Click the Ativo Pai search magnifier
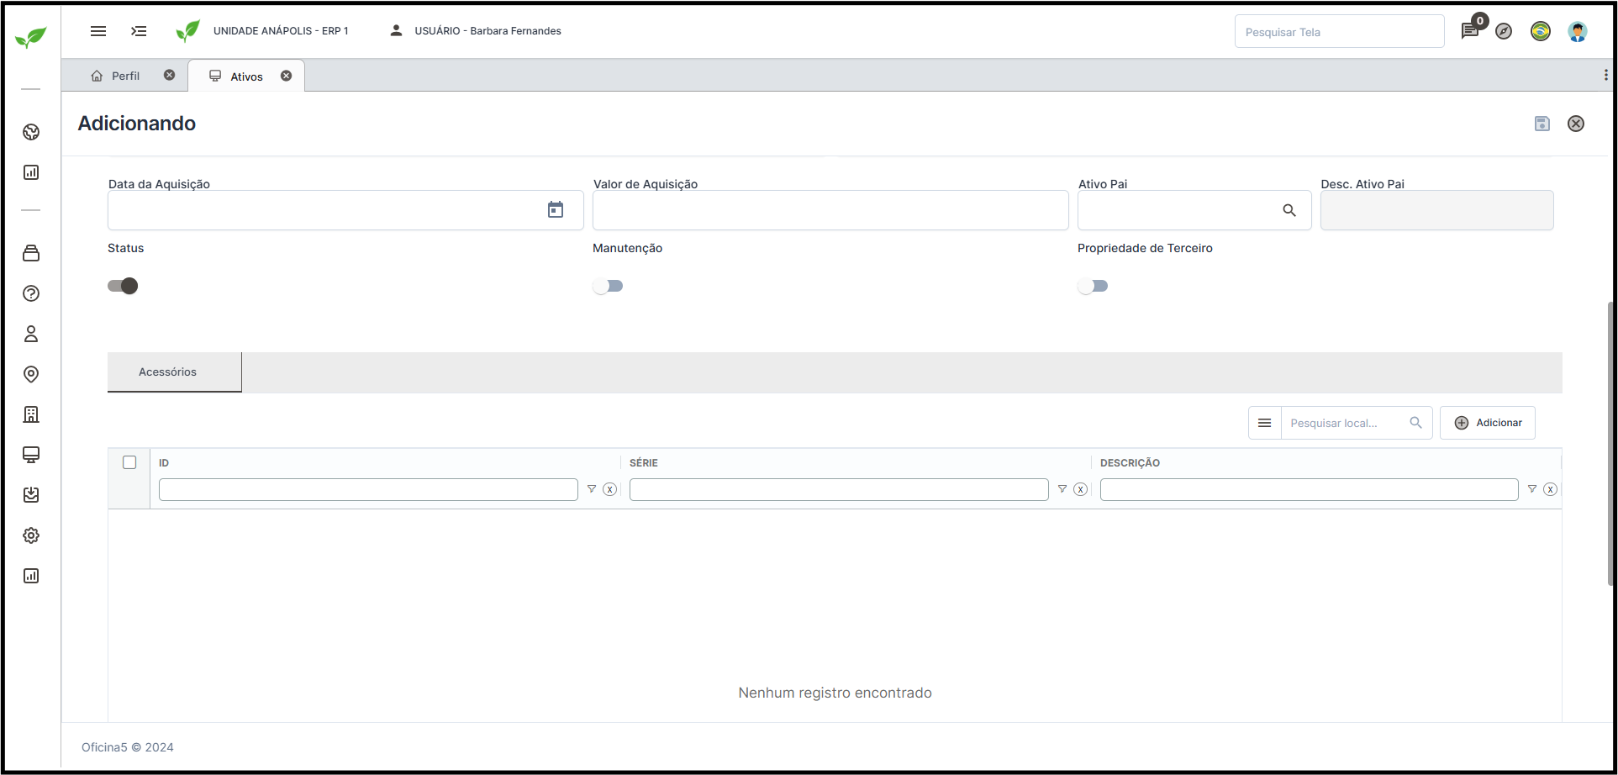Viewport: 1618px width, 775px height. tap(1289, 210)
